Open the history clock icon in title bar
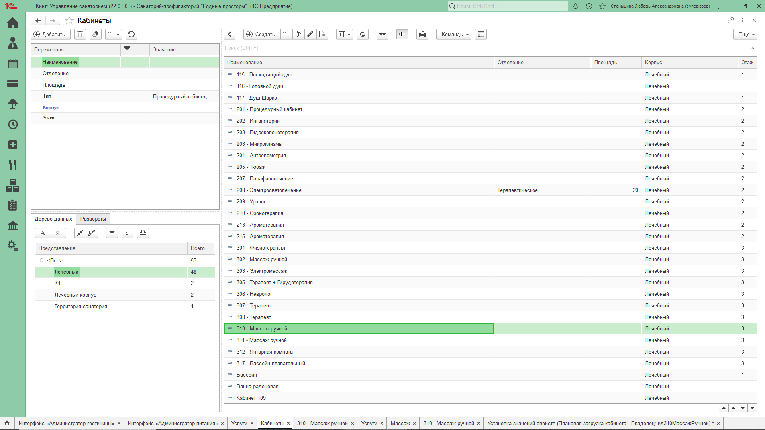The image size is (765, 430). coord(588,6)
